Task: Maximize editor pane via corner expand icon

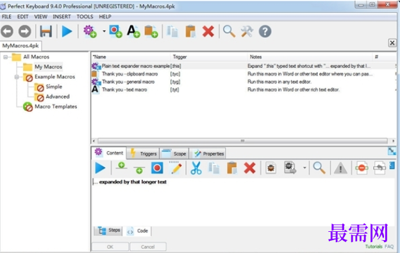Action: pos(392,151)
